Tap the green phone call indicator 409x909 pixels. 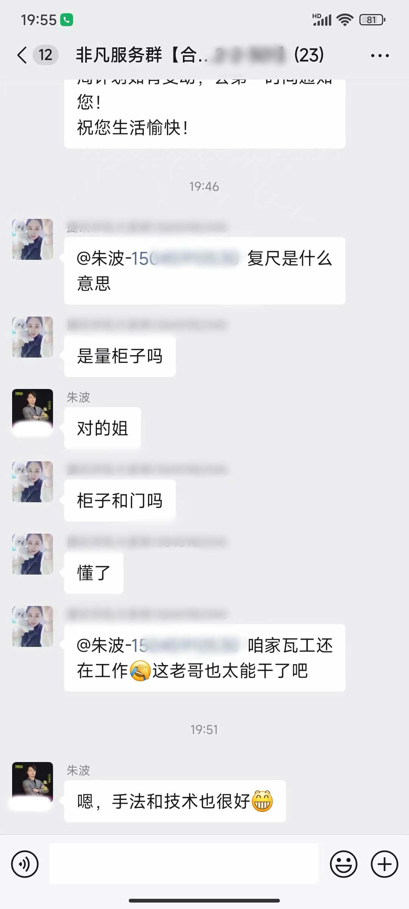tap(67, 20)
